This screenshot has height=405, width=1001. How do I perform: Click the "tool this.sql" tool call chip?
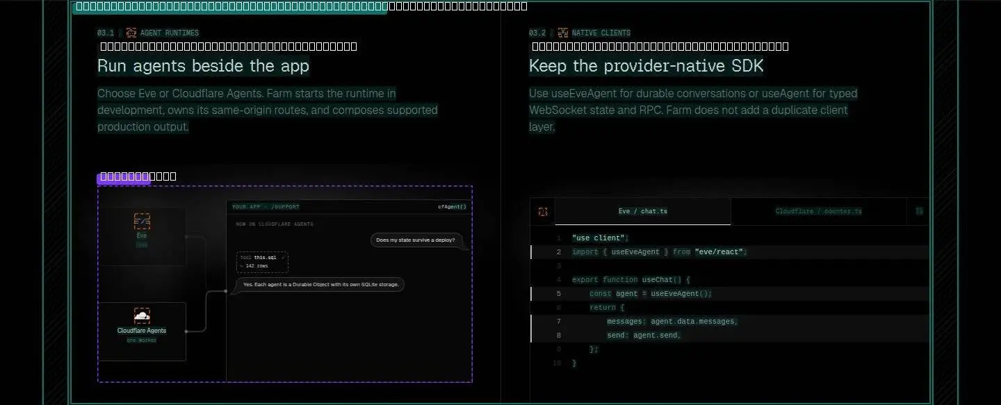click(262, 262)
